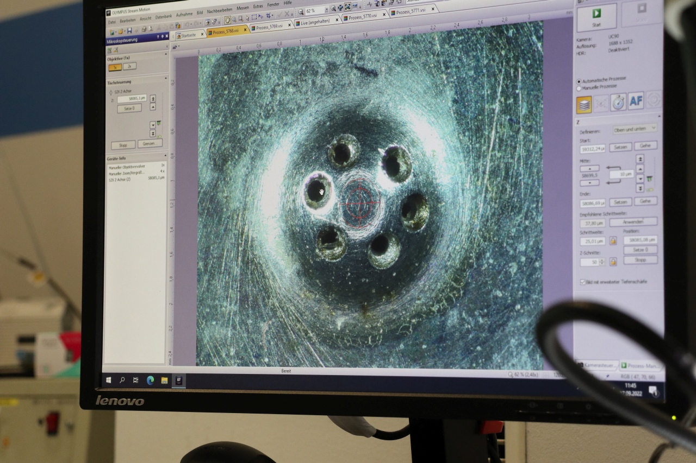Click Stopp button in Tischsteuerung

[x=123, y=145]
